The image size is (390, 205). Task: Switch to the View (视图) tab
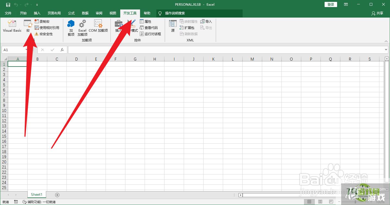tap(113, 13)
